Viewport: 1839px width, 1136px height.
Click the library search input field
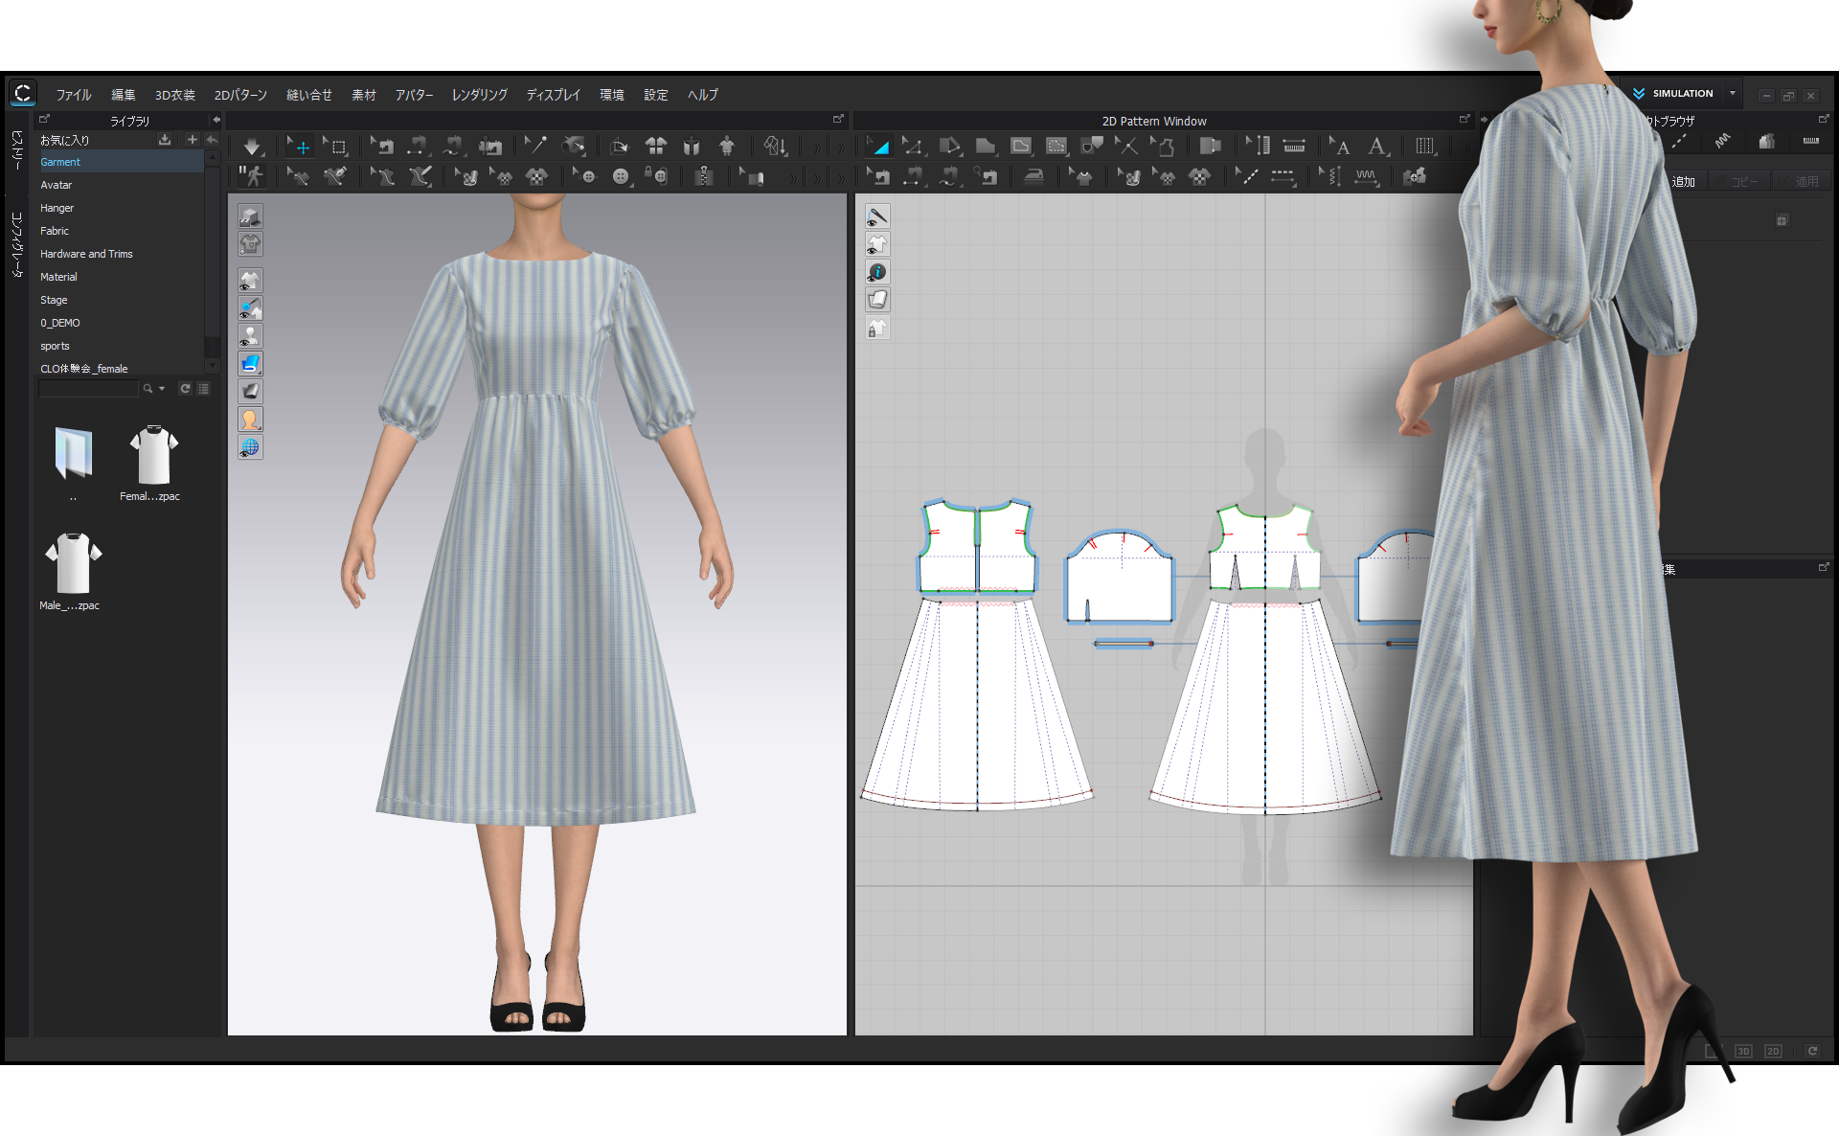tap(88, 389)
